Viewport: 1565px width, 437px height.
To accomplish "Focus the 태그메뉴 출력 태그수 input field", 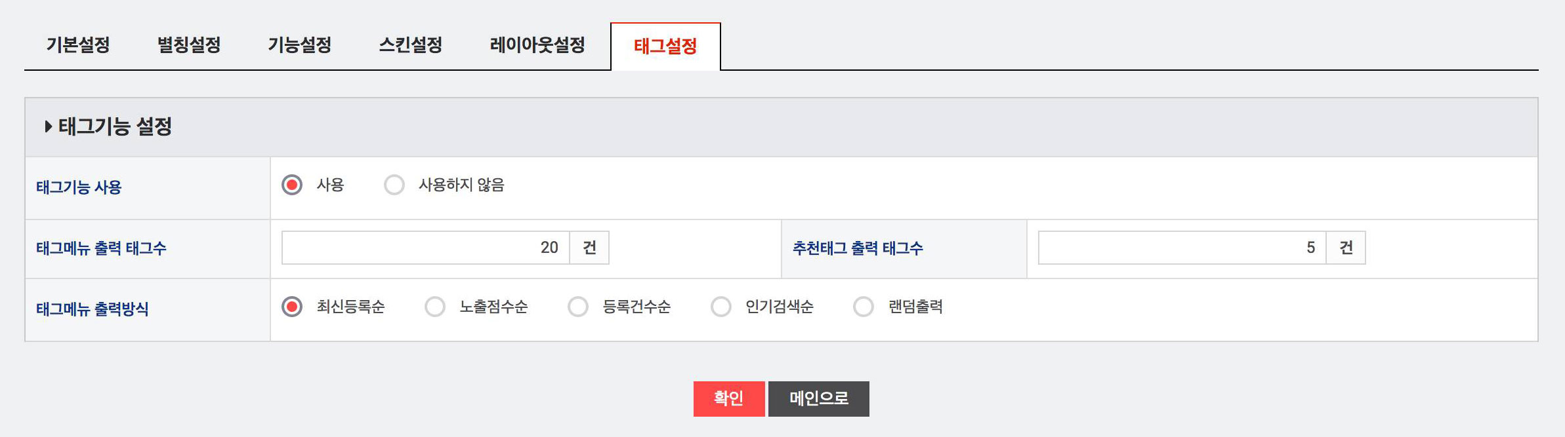I will point(425,248).
